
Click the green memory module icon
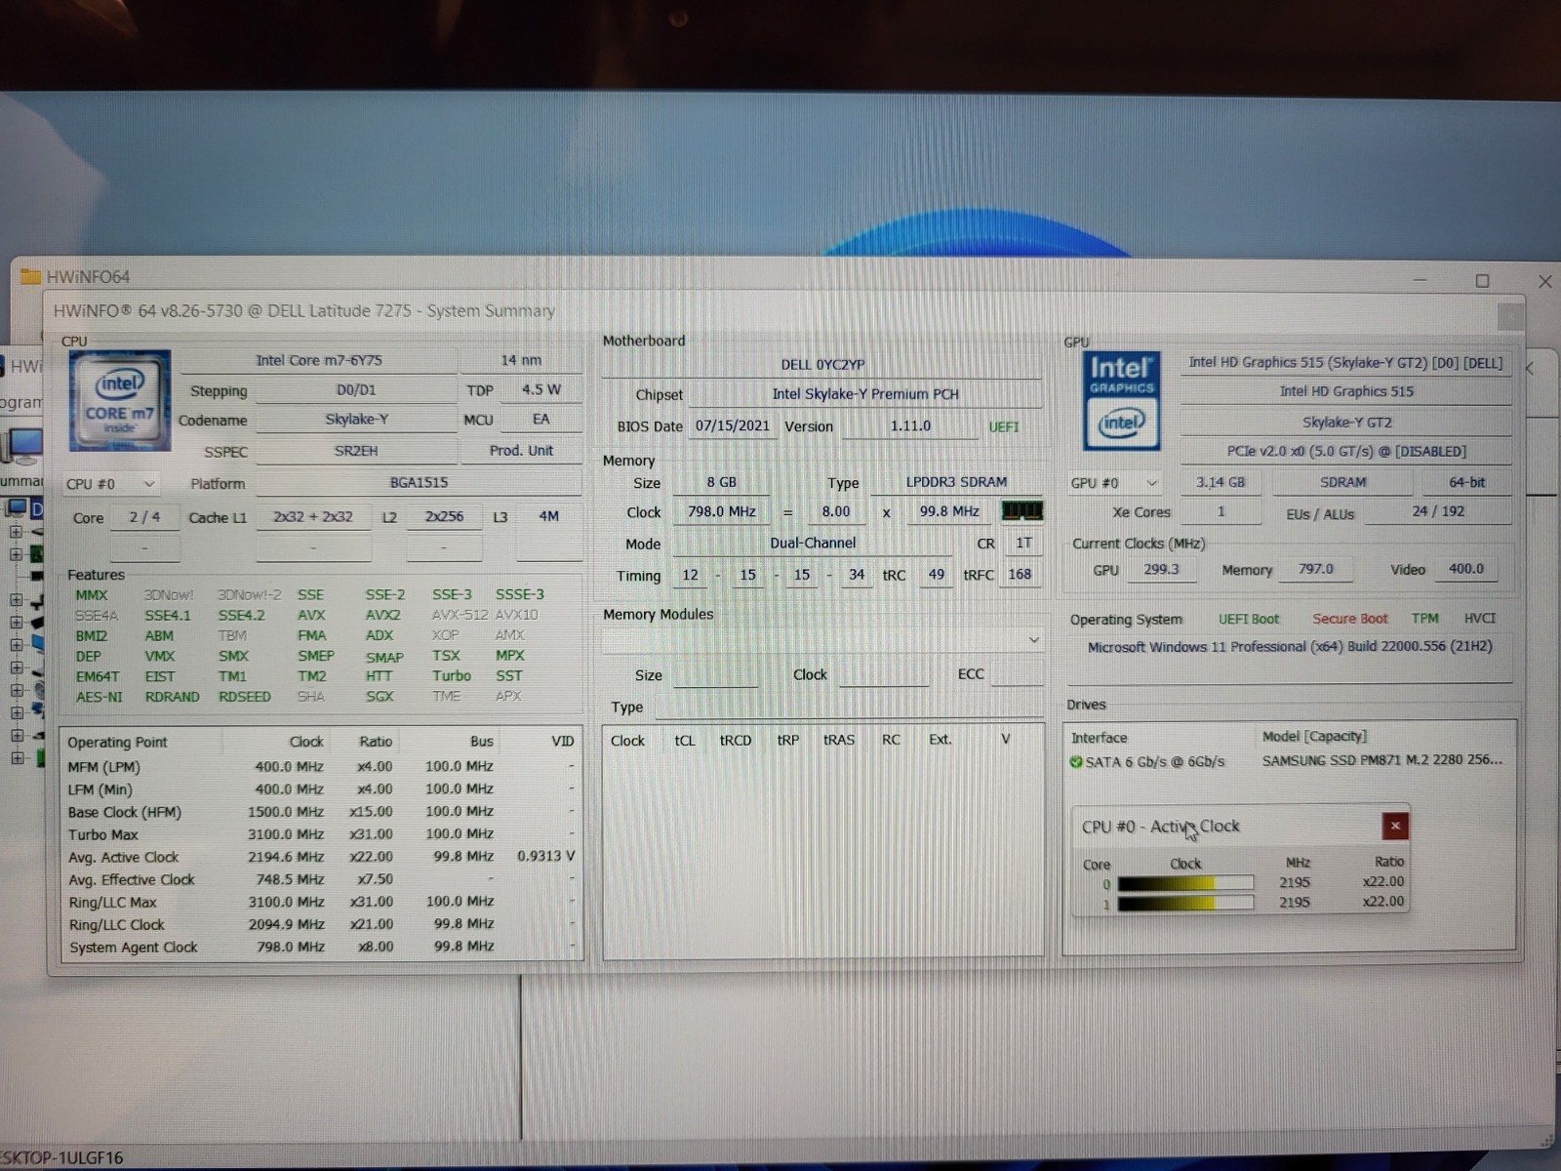[1021, 510]
